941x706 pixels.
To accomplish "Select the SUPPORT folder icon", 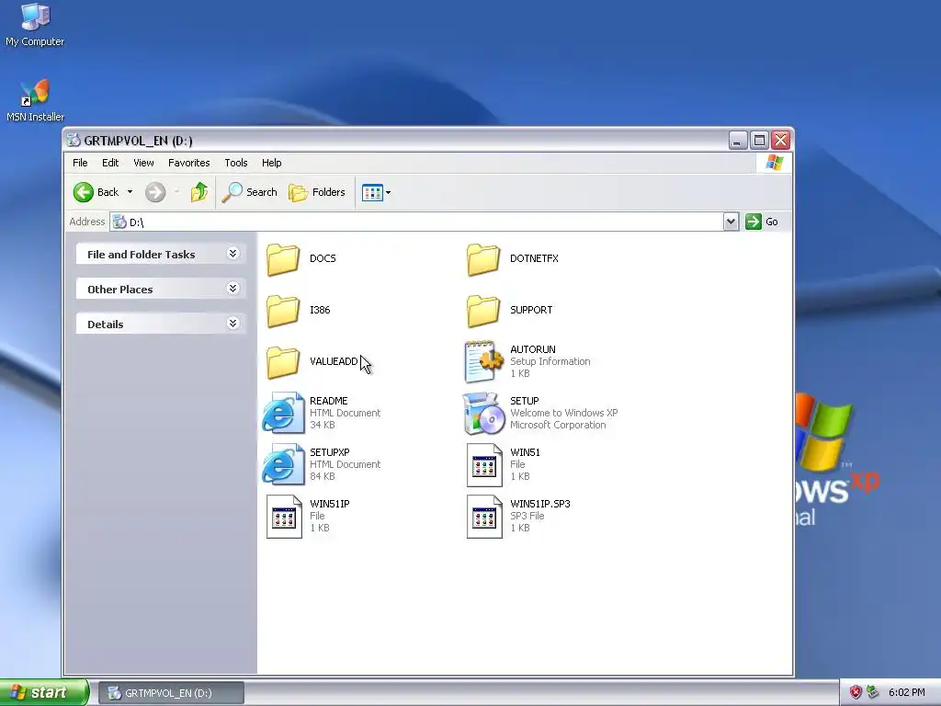I will pyautogui.click(x=483, y=311).
